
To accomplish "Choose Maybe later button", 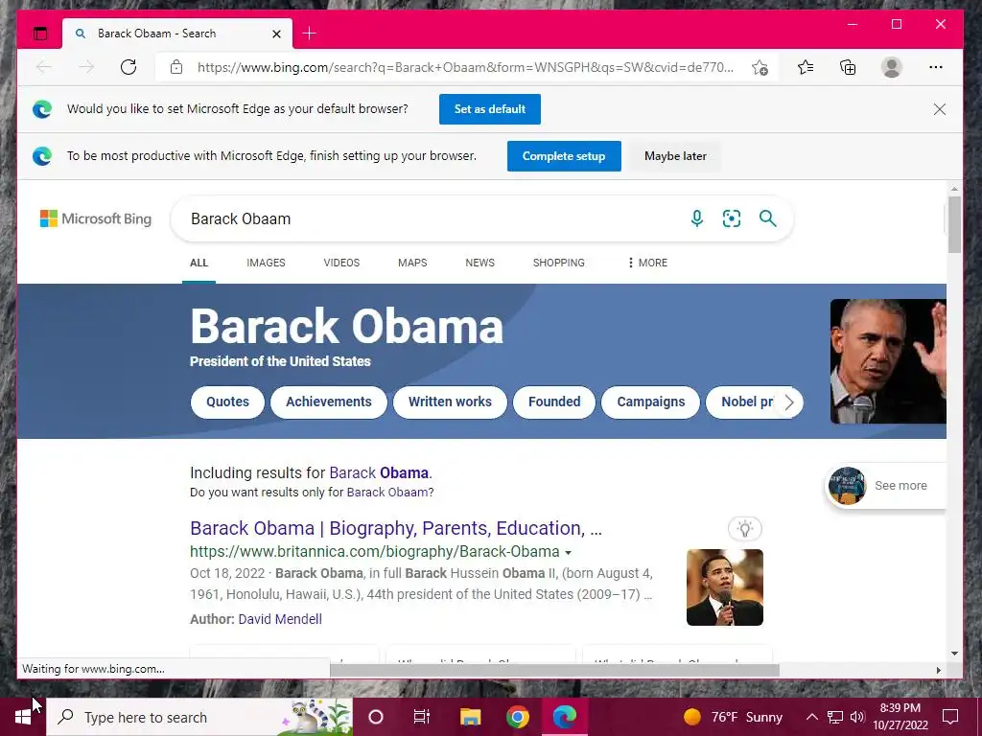I will tap(675, 156).
